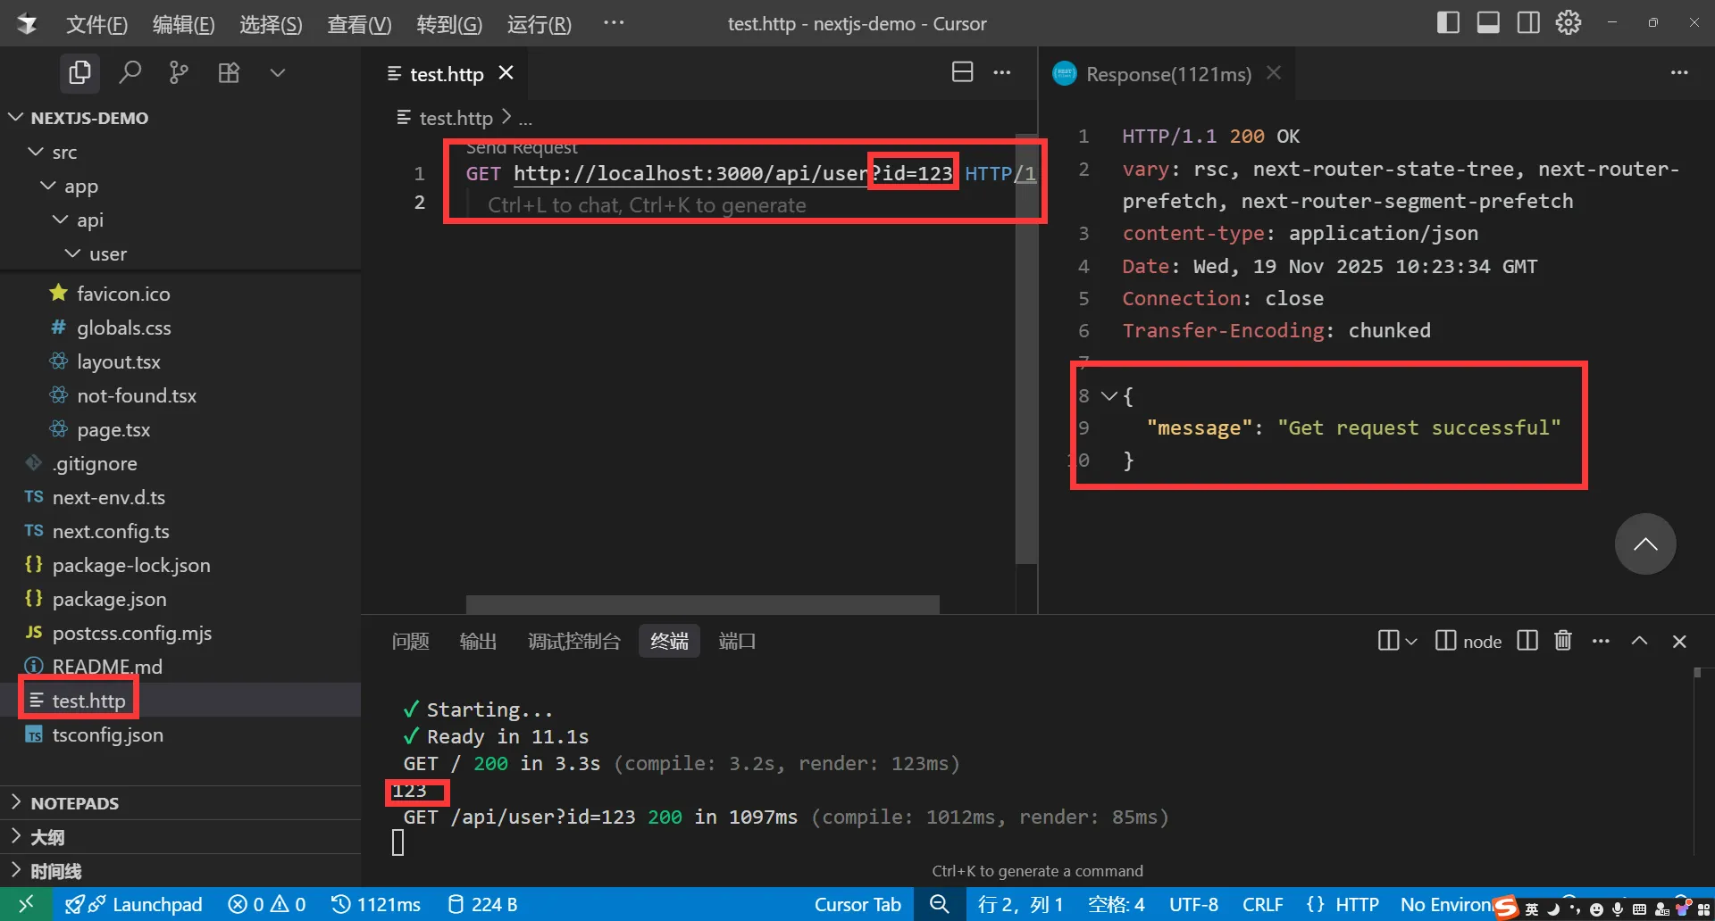Kill terminal with trash icon
Screen dimensions: 1715x921
[1562, 641]
